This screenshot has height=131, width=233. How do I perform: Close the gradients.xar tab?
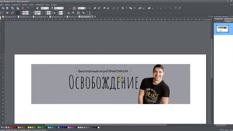pos(31,17)
